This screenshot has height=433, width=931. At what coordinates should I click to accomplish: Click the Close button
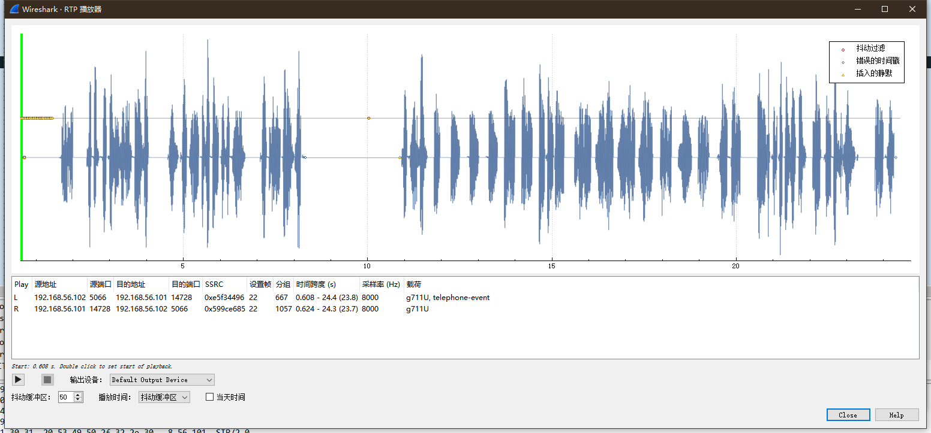(x=848, y=414)
